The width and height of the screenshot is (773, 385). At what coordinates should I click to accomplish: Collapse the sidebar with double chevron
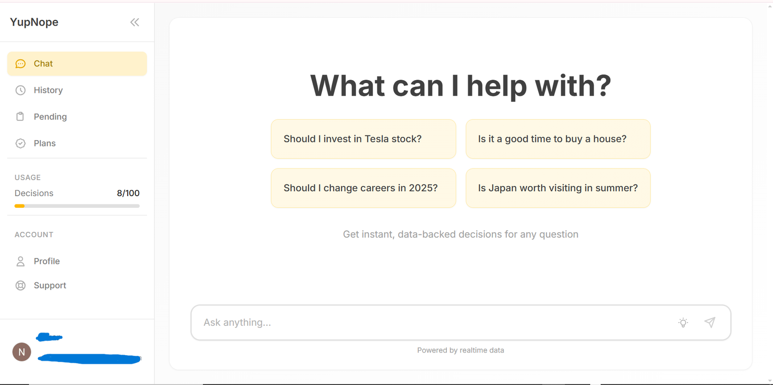[x=134, y=22]
